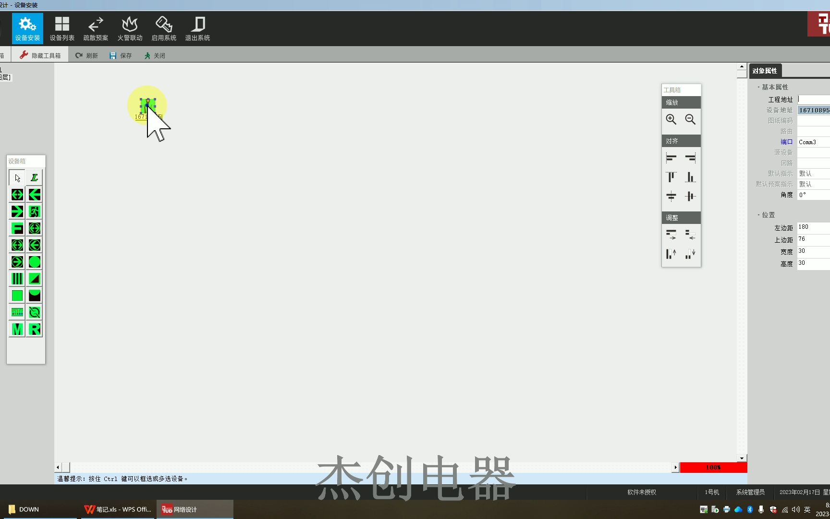Select the terminal strip device icon
The width and height of the screenshot is (830, 519).
coord(17,312)
